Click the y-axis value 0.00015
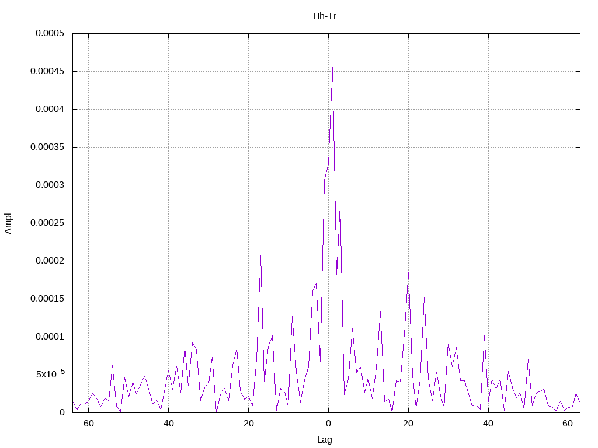This screenshot has width=598, height=448. pos(47,299)
